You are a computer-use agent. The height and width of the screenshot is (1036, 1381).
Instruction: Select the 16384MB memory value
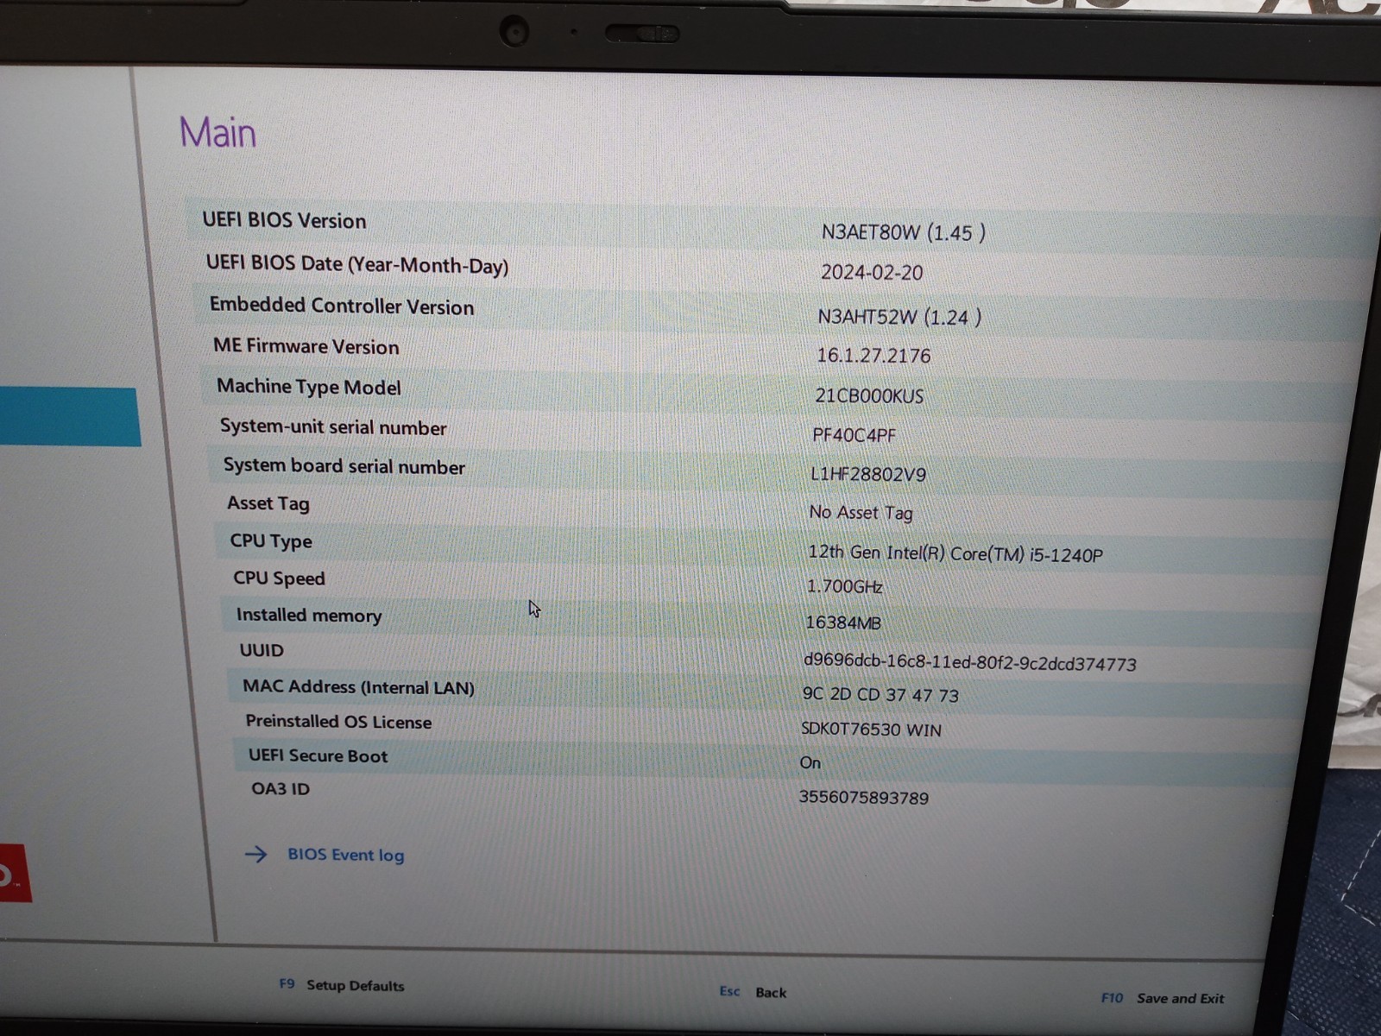[x=843, y=622]
